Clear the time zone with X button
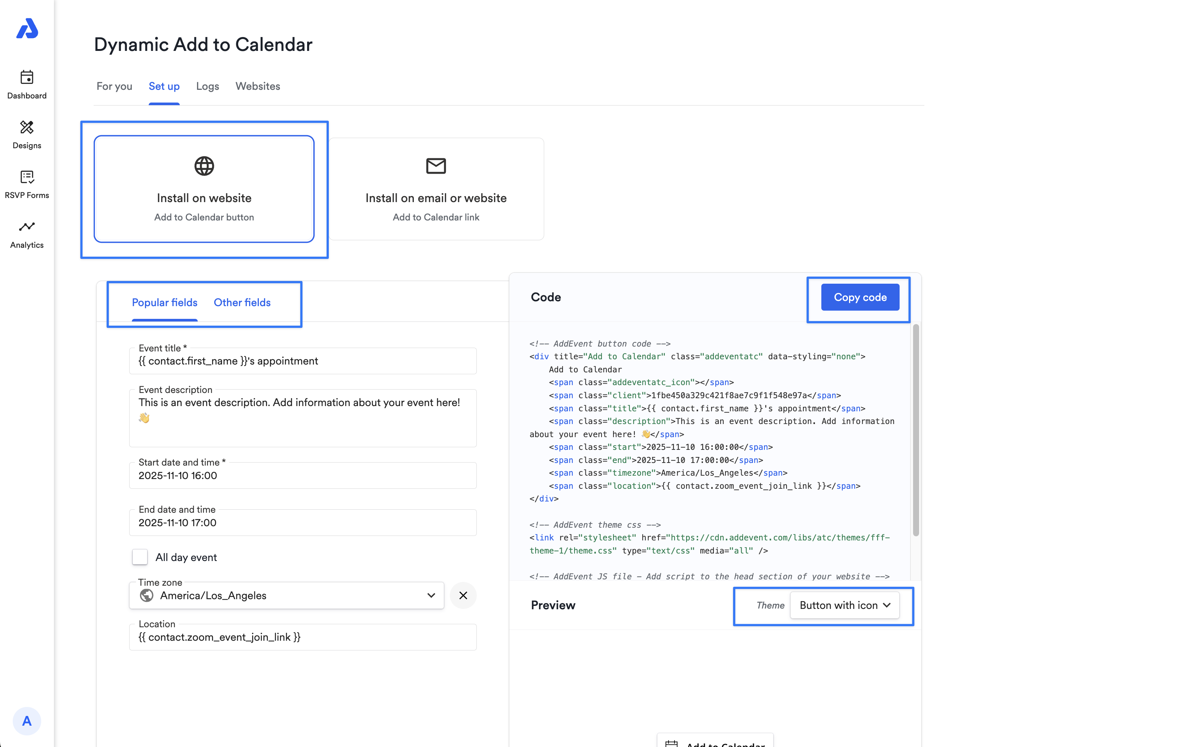The width and height of the screenshot is (1179, 747). (463, 595)
